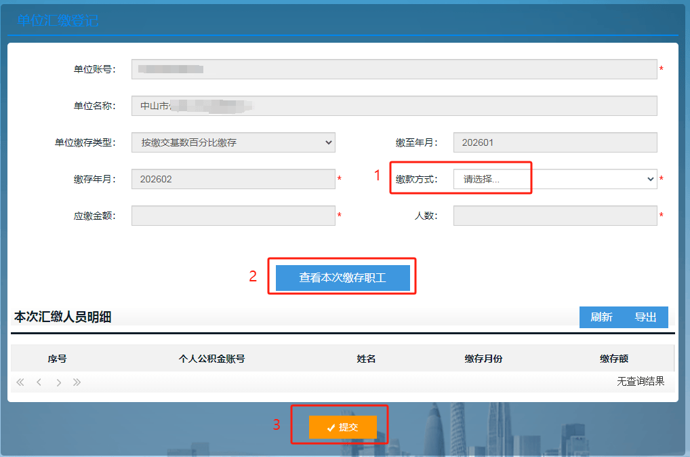Click the 刷新 button
This screenshot has height=457, width=690.
click(x=601, y=317)
